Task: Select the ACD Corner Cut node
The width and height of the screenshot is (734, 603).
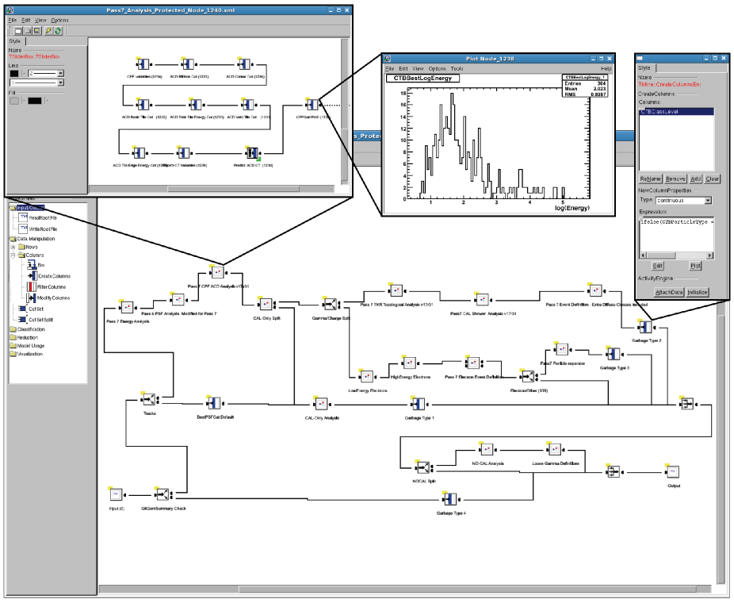Action: [x=244, y=64]
